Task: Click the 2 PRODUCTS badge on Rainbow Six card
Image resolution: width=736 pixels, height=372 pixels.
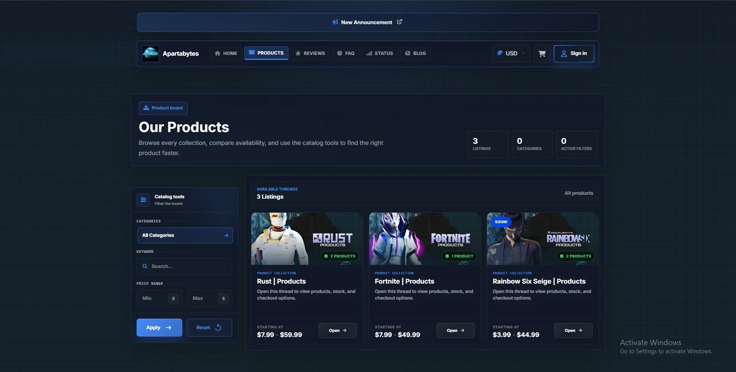Action: (x=576, y=256)
